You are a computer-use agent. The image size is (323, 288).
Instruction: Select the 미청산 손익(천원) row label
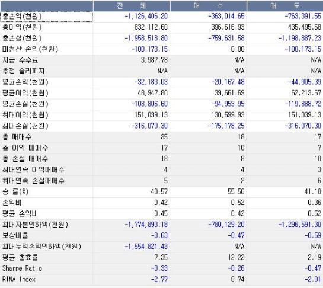(x=30, y=49)
